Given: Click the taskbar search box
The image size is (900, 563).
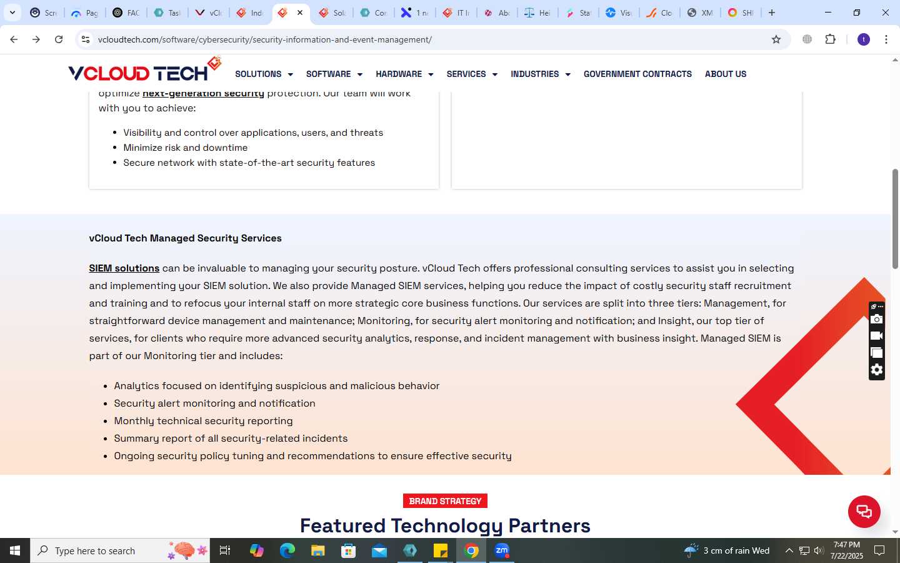Looking at the screenshot, I should tap(120, 550).
